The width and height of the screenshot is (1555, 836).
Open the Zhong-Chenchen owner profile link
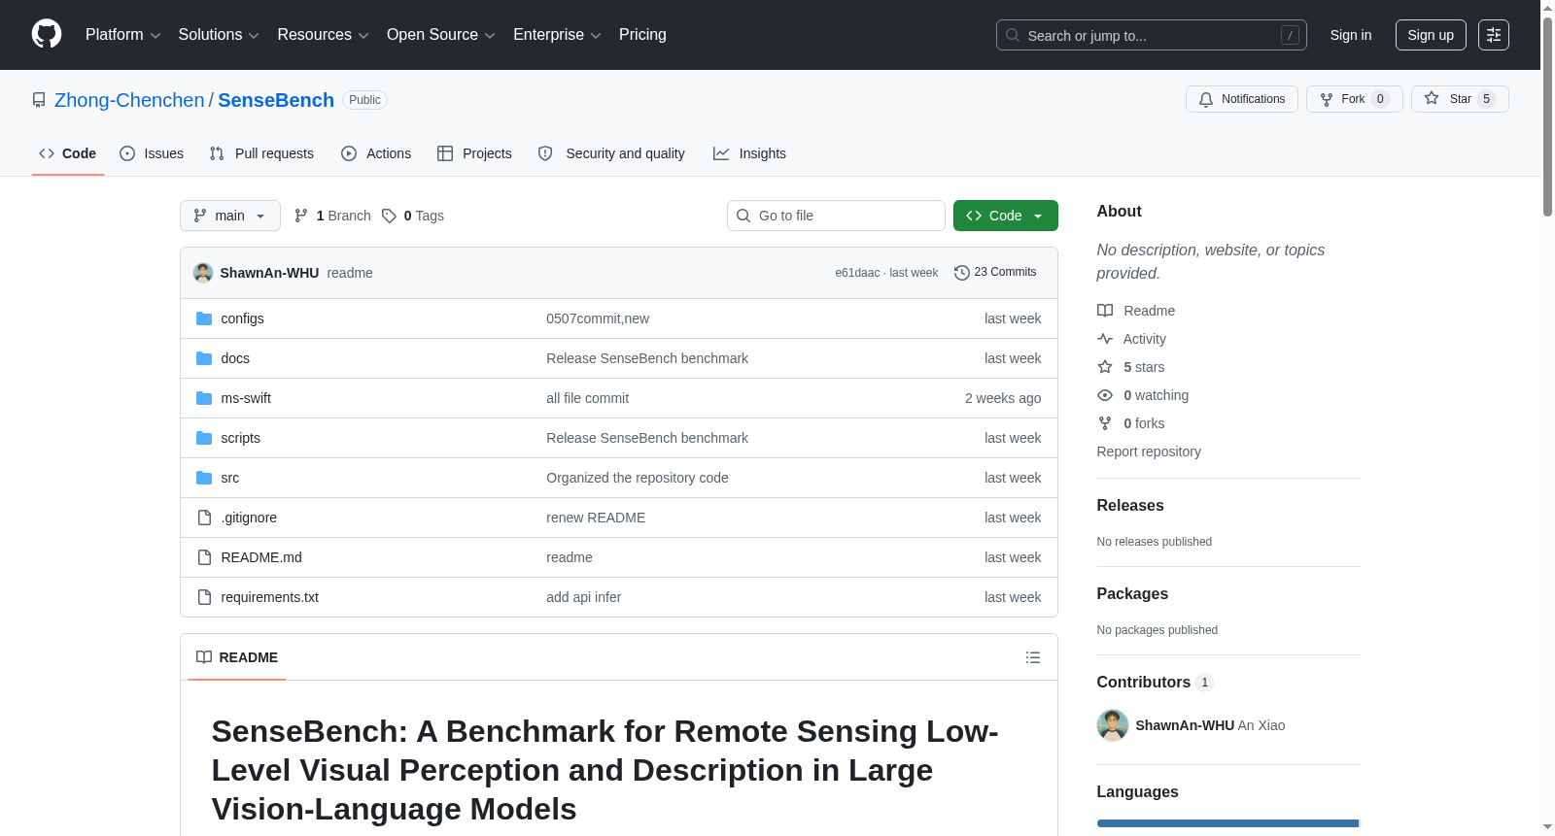[129, 100]
